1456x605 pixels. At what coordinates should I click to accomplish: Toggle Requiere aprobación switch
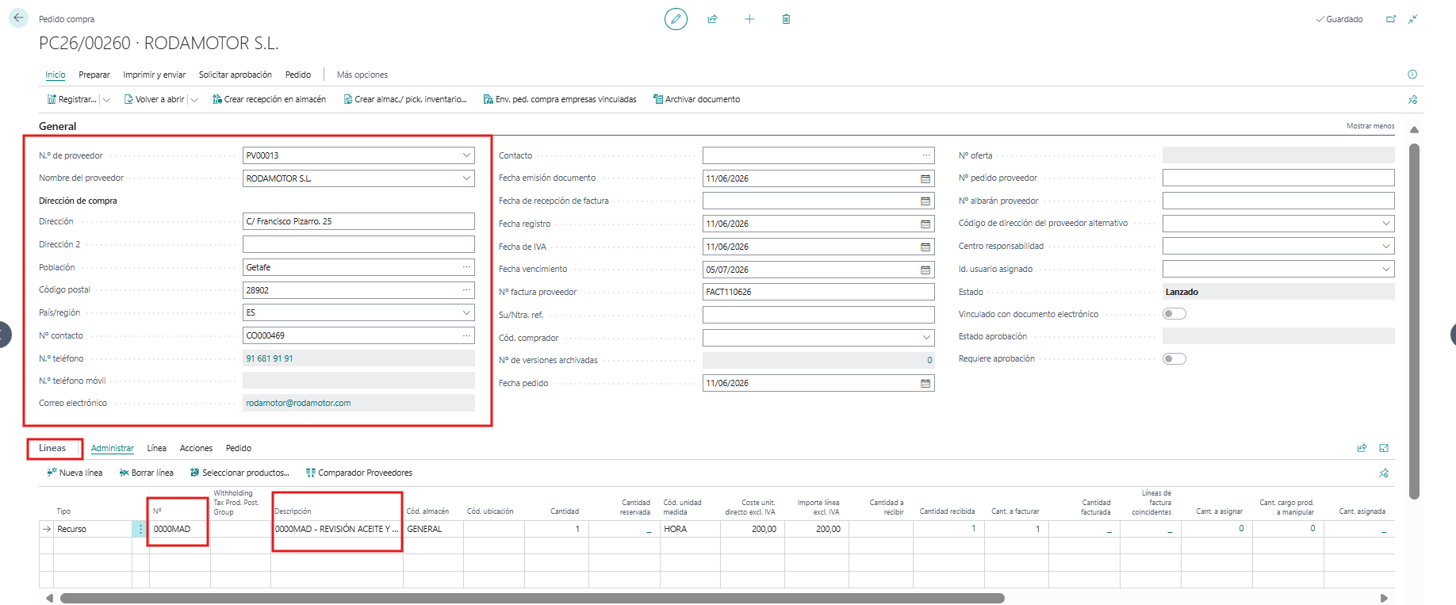pos(1174,359)
